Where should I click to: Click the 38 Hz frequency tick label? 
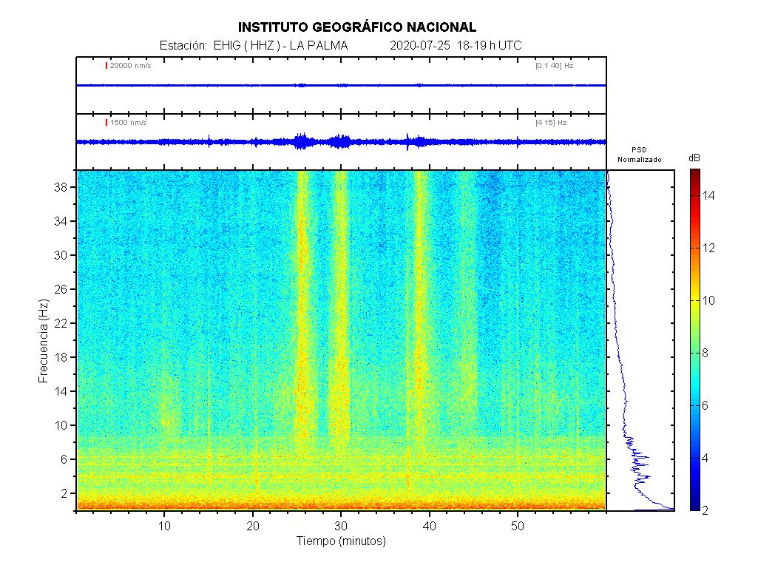tap(61, 187)
